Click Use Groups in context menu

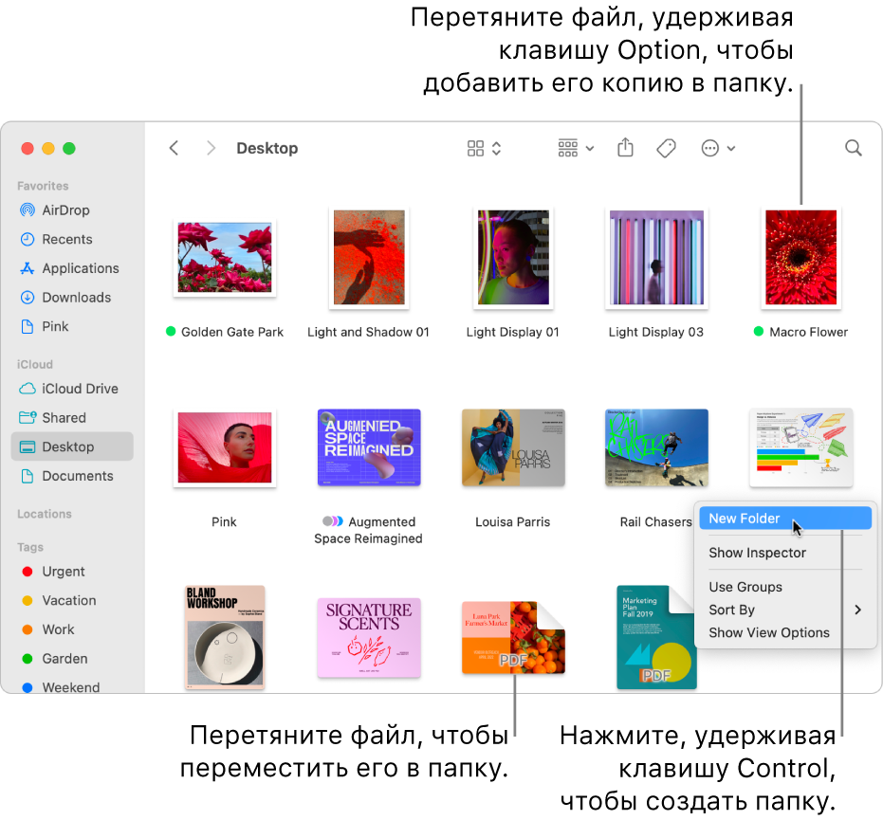745,587
